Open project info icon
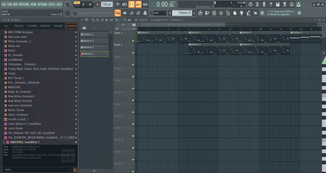Screen dimensions: 326x173 click(x=292, y=4)
